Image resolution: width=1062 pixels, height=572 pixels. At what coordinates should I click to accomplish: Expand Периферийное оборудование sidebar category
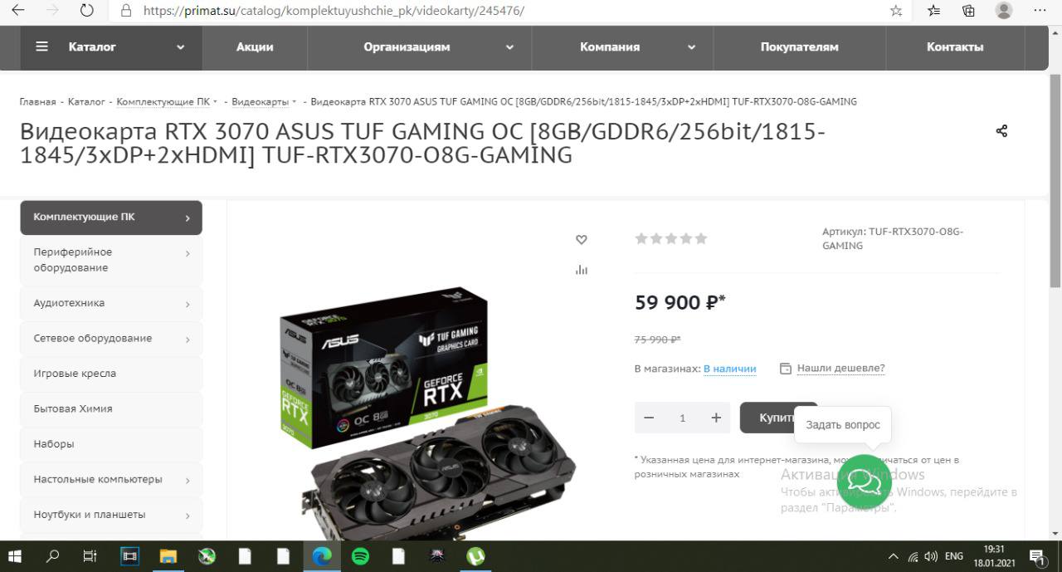[x=111, y=260]
